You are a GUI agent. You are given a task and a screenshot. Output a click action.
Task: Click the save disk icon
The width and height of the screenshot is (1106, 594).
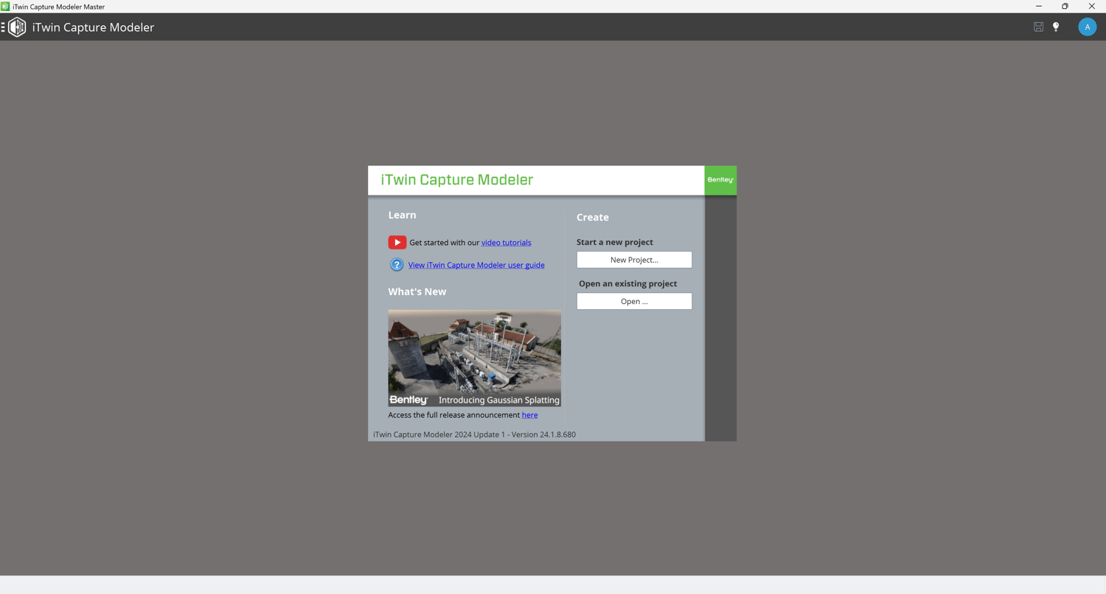pos(1038,27)
